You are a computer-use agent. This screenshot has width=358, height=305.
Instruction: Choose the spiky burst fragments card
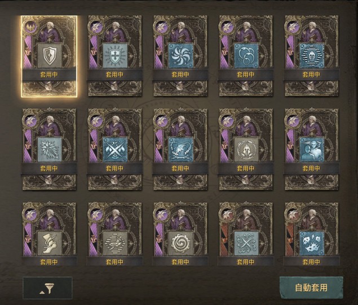[311, 233]
